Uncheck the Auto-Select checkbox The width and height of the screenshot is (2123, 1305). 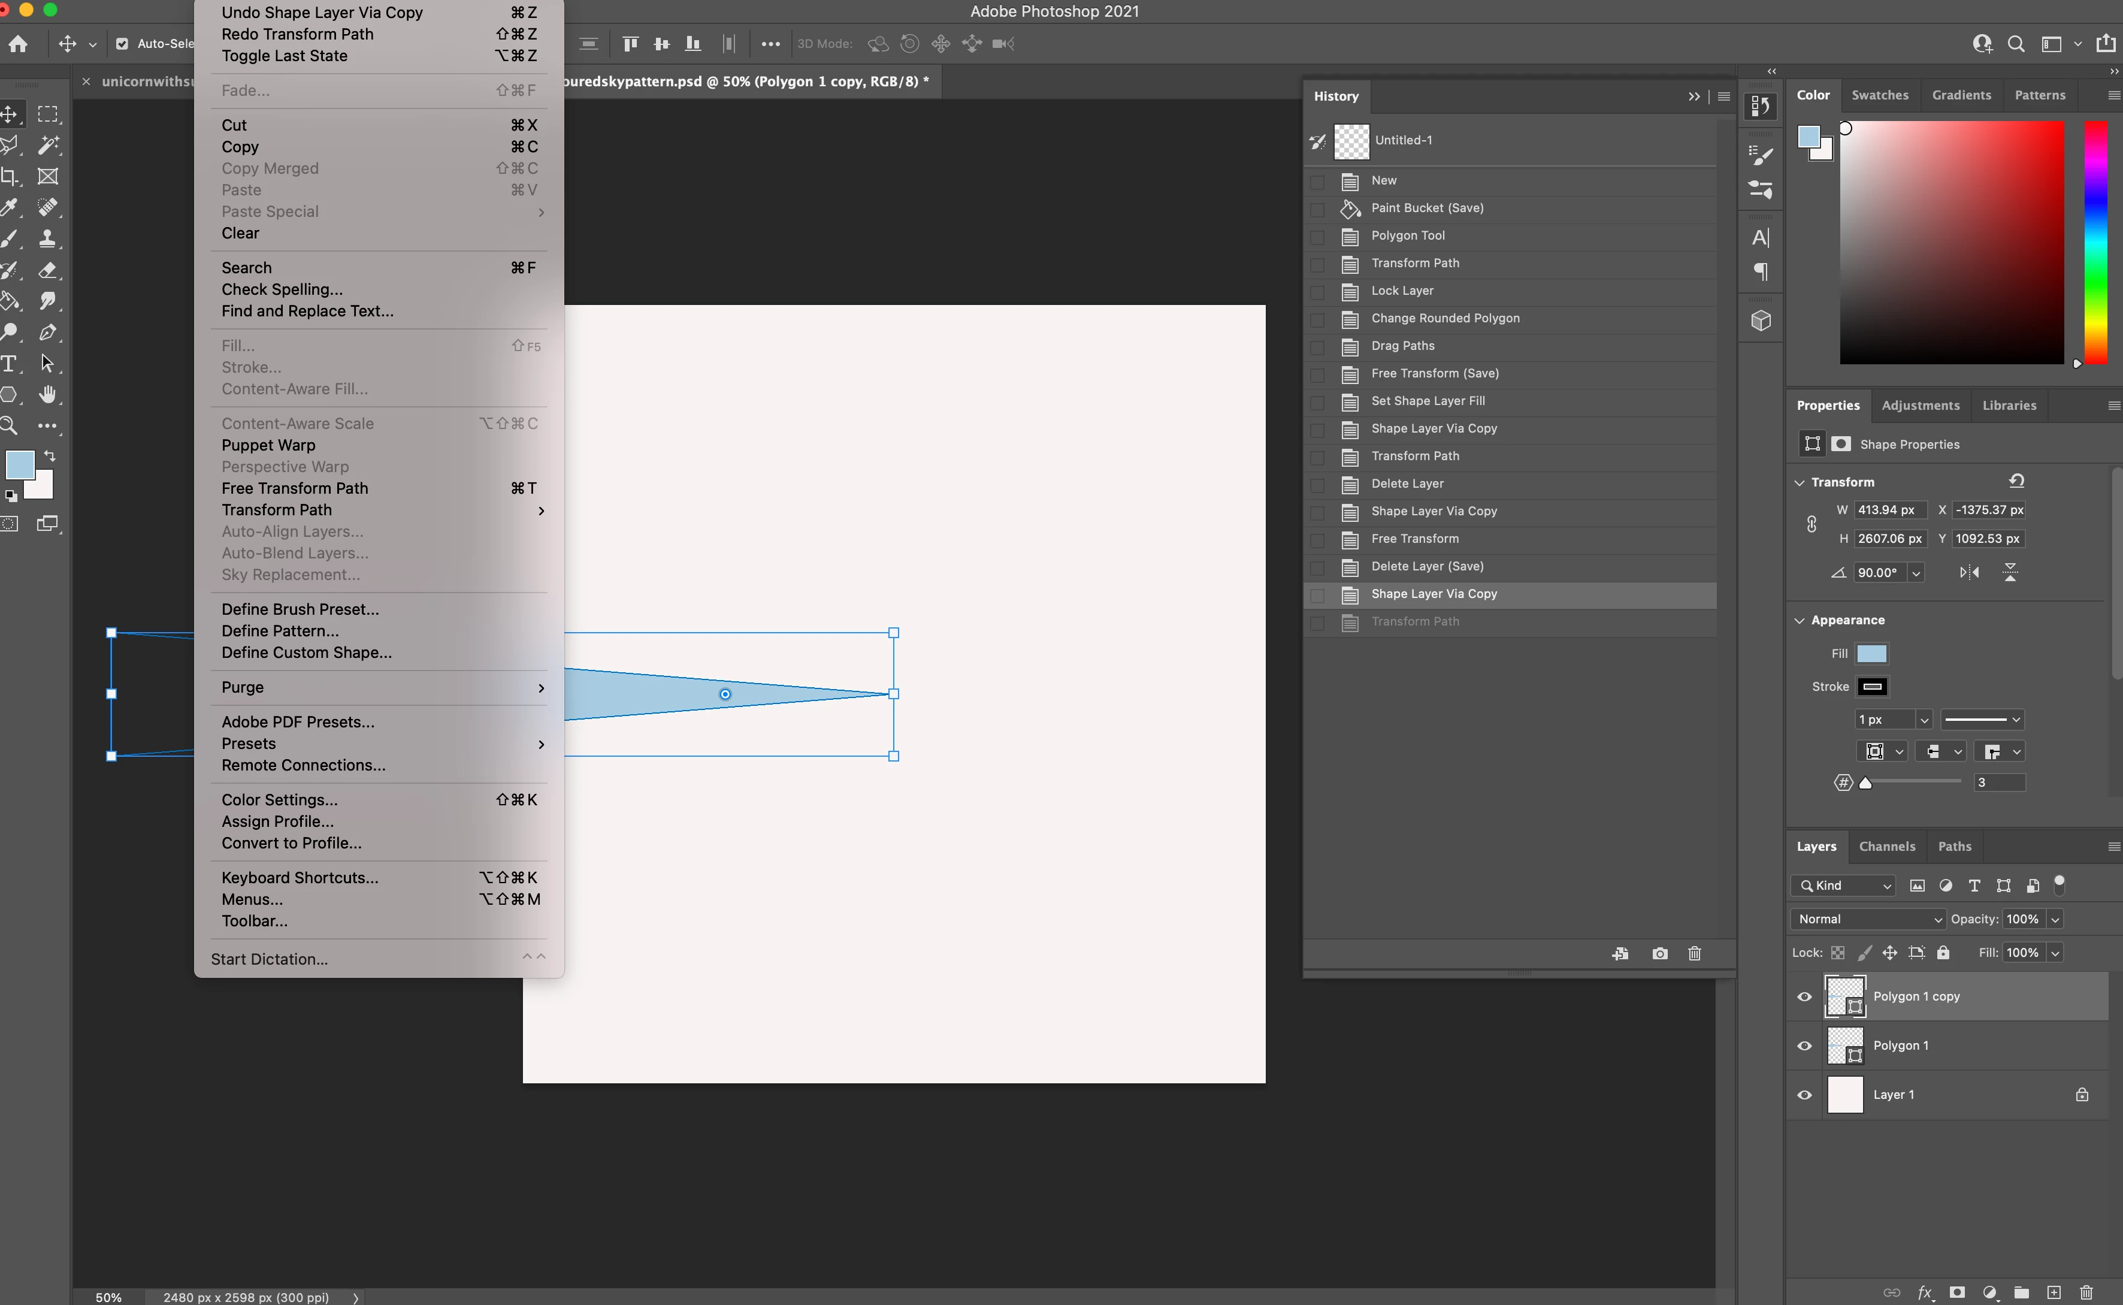(122, 44)
